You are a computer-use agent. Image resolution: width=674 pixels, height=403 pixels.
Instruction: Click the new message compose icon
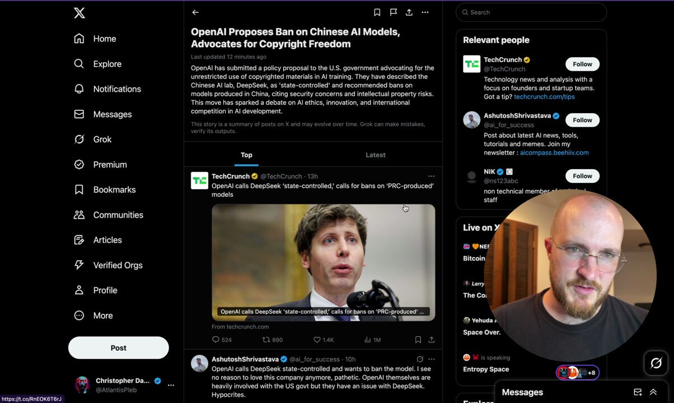[x=638, y=392]
